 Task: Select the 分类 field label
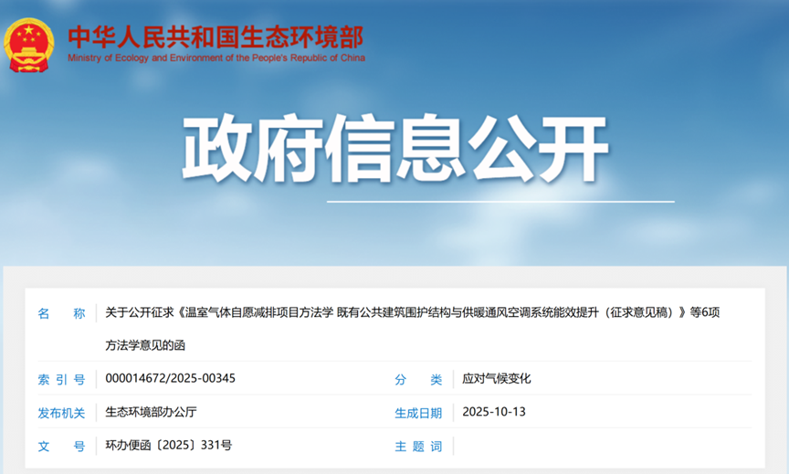click(418, 379)
